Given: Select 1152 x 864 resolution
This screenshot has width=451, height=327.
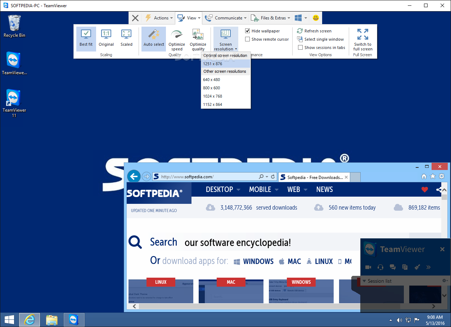Looking at the screenshot, I should coord(226,104).
